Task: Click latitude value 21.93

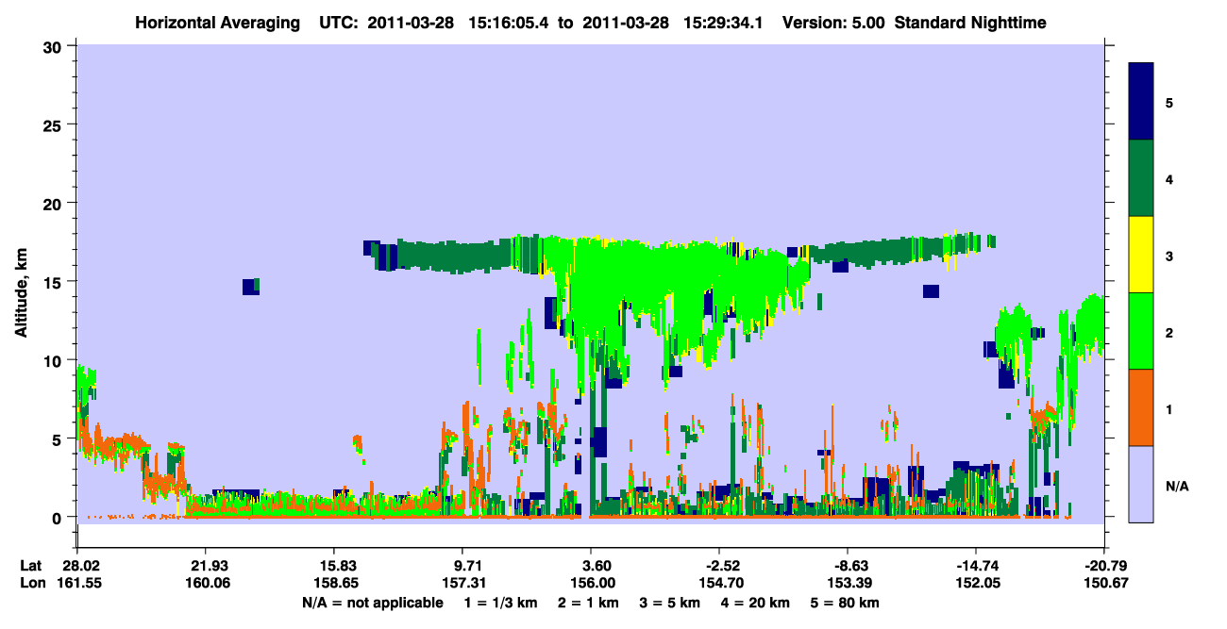Action: 205,566
